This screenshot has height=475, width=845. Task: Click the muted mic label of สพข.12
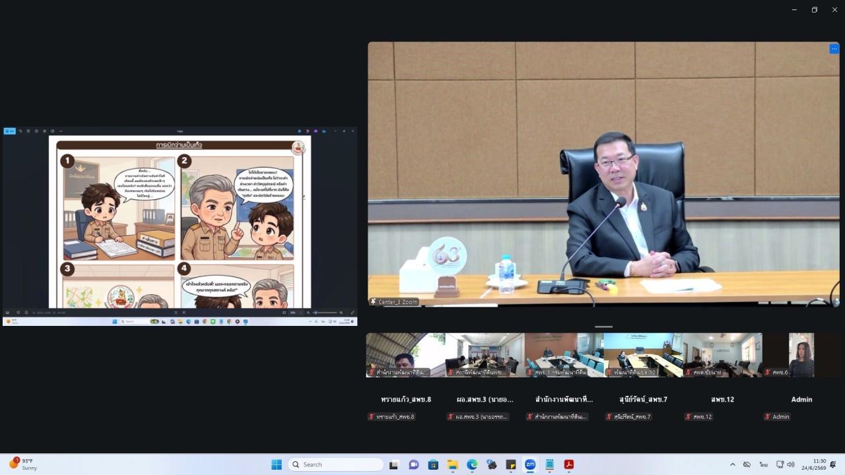[x=699, y=417]
